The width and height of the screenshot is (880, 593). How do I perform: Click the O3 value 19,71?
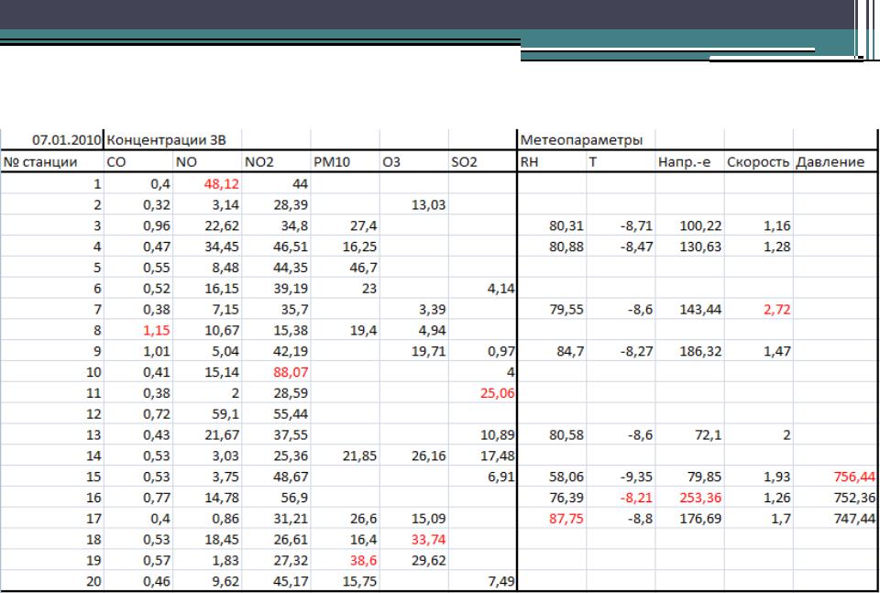click(429, 352)
